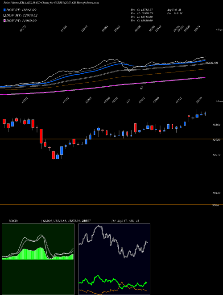Select the Pre O: 13785.77 value
Screen dimensions: 223x295
(x=142, y=10)
